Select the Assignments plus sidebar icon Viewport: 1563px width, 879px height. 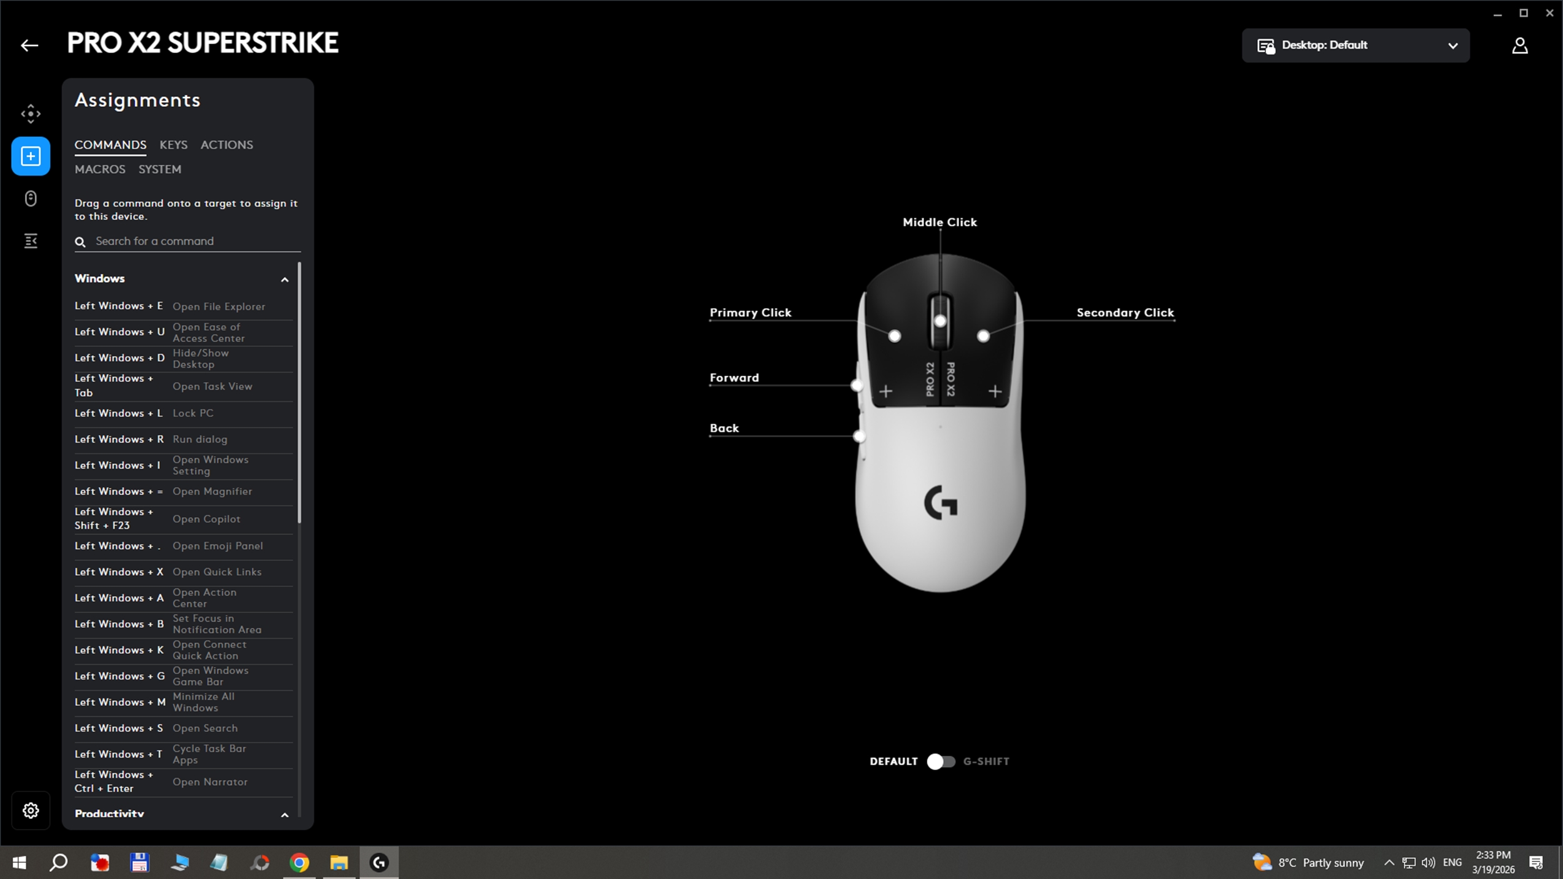point(31,156)
